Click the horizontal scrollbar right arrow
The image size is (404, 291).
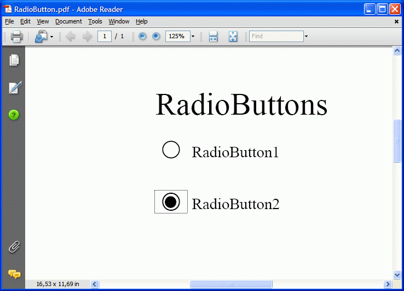click(388, 284)
